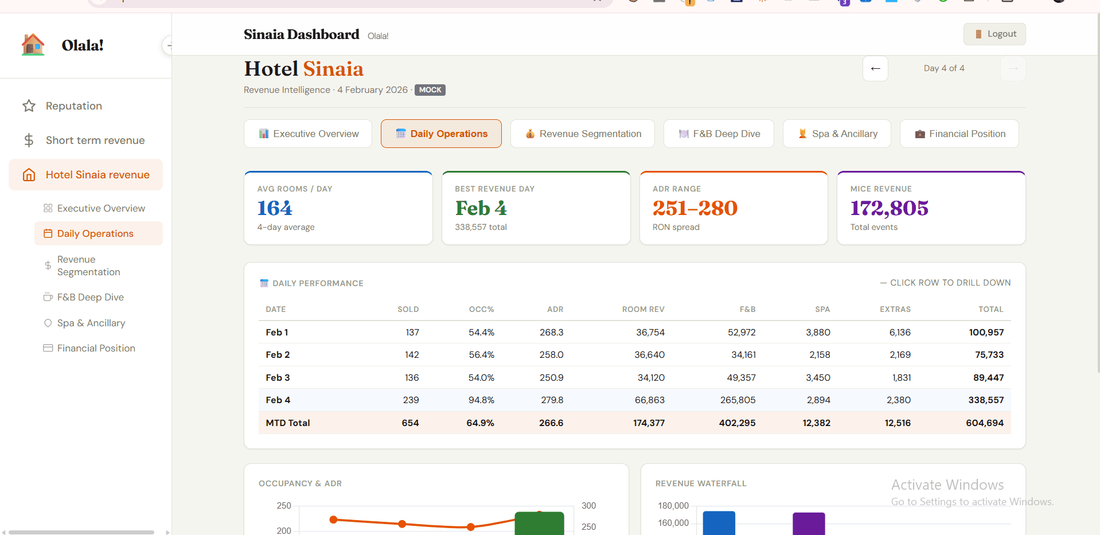Select Daily Operations sidebar sub-item

point(99,233)
